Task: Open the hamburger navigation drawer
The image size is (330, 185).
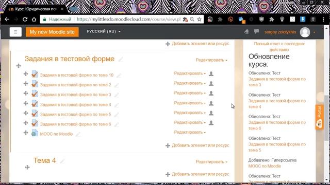Action: point(15,32)
